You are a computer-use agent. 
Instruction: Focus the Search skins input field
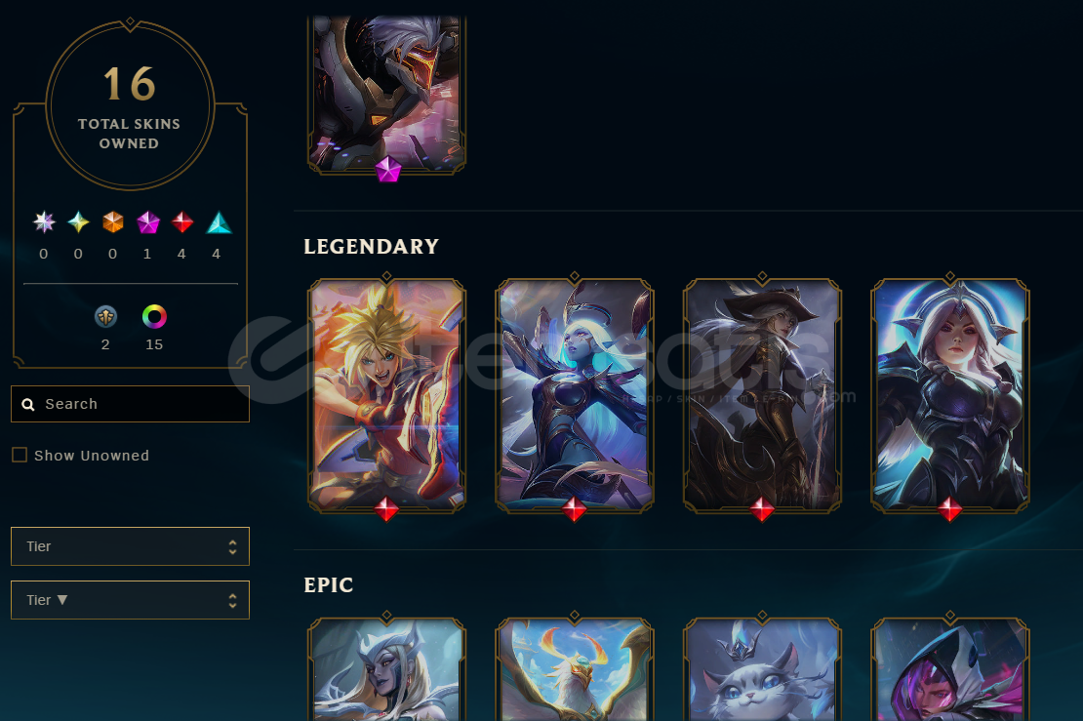pos(130,404)
